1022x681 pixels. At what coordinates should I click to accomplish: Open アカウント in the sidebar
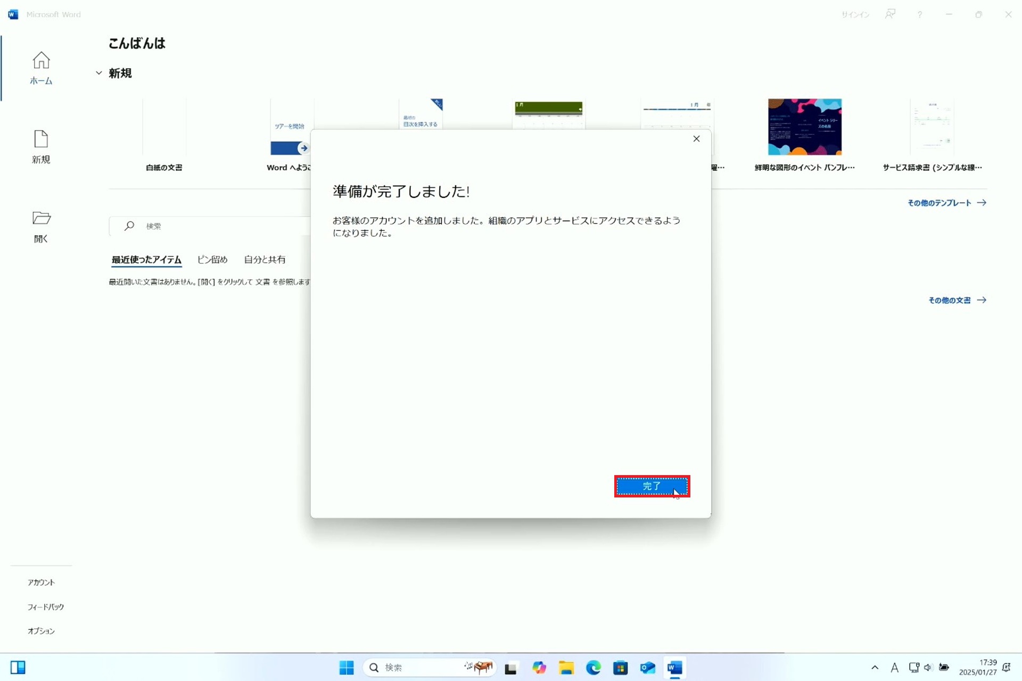(42, 582)
